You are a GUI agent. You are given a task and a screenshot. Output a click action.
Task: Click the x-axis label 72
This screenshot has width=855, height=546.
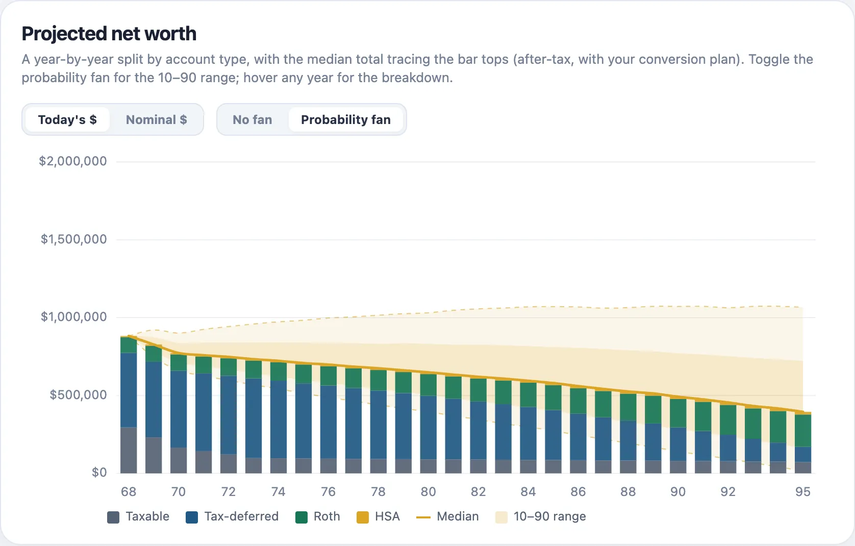229,492
